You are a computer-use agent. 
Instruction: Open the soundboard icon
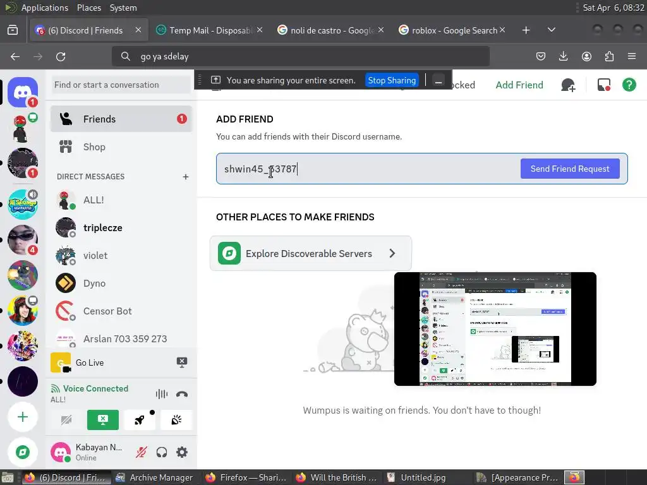[x=176, y=420]
